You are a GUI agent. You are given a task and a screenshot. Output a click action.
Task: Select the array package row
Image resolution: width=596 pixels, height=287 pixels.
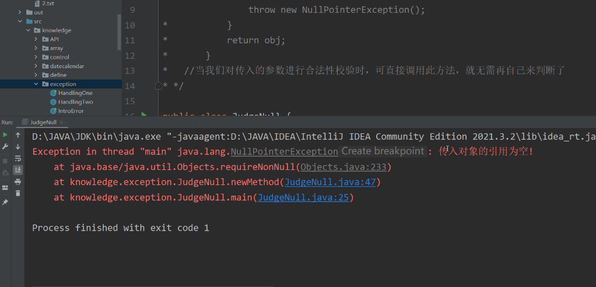61,48
